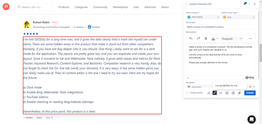Apply the text color A button
This screenshot has width=262, height=124.
click(x=213, y=39)
